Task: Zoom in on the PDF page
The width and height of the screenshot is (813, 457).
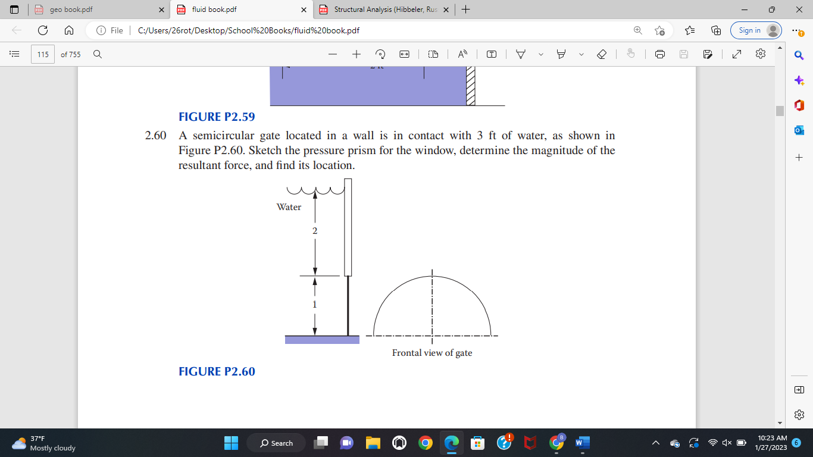Action: 357,54
